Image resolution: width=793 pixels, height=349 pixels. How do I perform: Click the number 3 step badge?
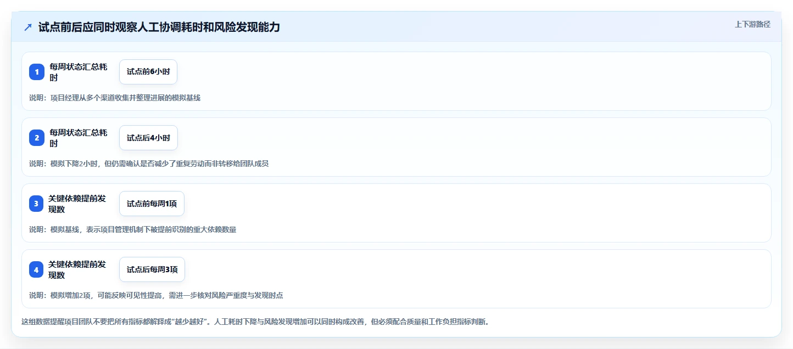(x=37, y=204)
